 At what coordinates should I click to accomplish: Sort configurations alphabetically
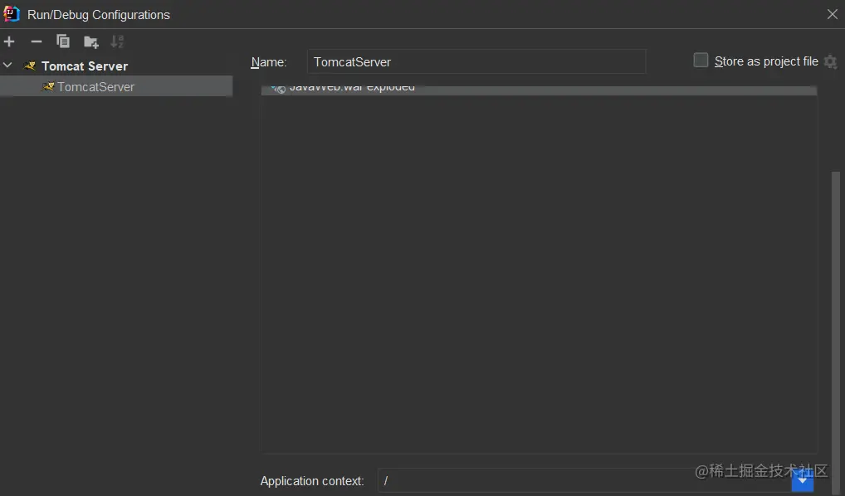[117, 41]
